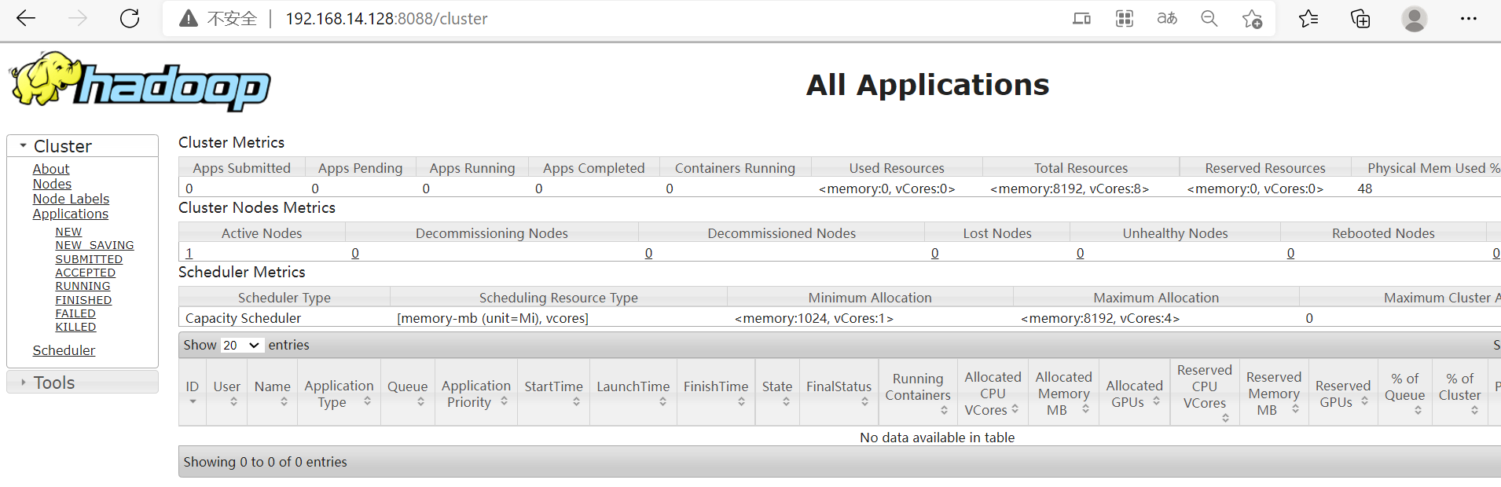Viewport: 1501px width, 487px height.
Task: Filter applications by SUBMITTED state
Action: pos(89,259)
